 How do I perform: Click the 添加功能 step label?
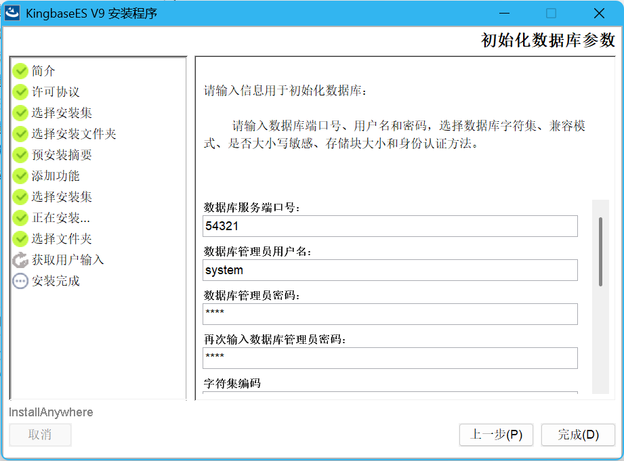pos(56,176)
